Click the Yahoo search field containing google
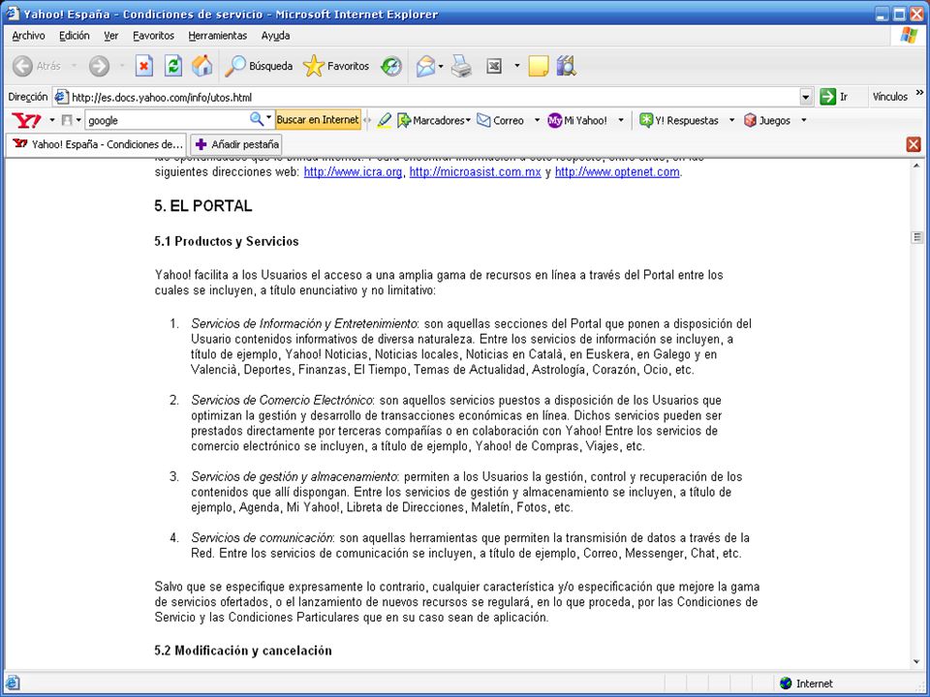 [168, 120]
